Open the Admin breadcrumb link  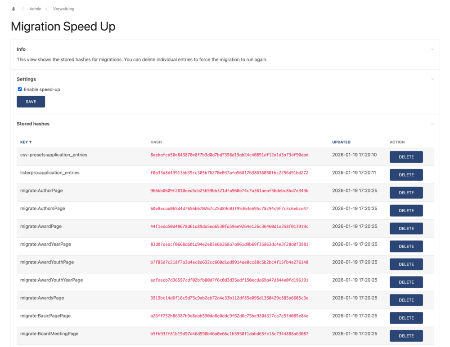coord(35,9)
